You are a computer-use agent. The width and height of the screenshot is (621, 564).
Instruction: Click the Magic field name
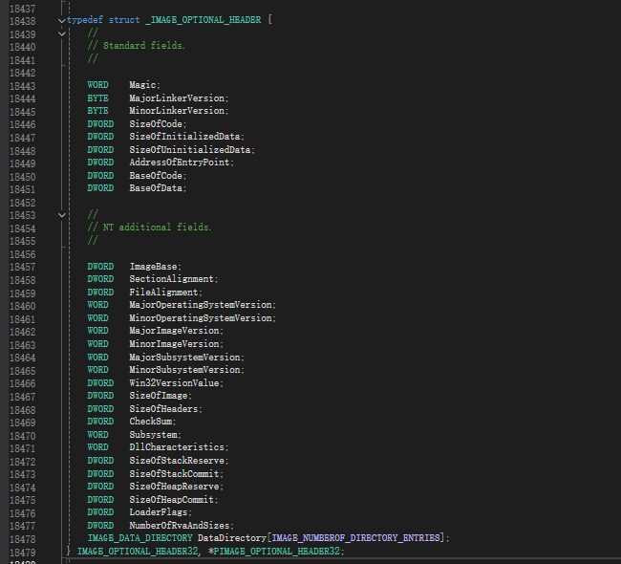[142, 85]
